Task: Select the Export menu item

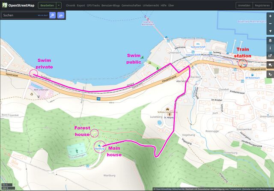Action: [81, 5]
